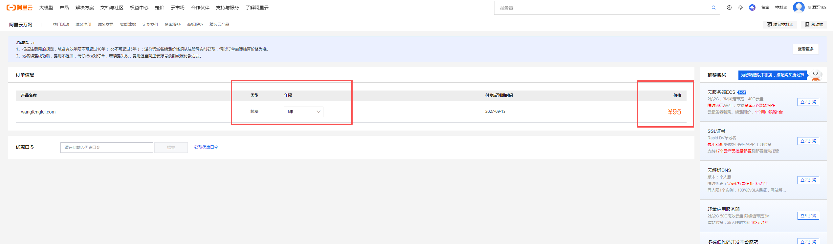
Task: Open the blue AI assistant icon
Action: [752, 8]
